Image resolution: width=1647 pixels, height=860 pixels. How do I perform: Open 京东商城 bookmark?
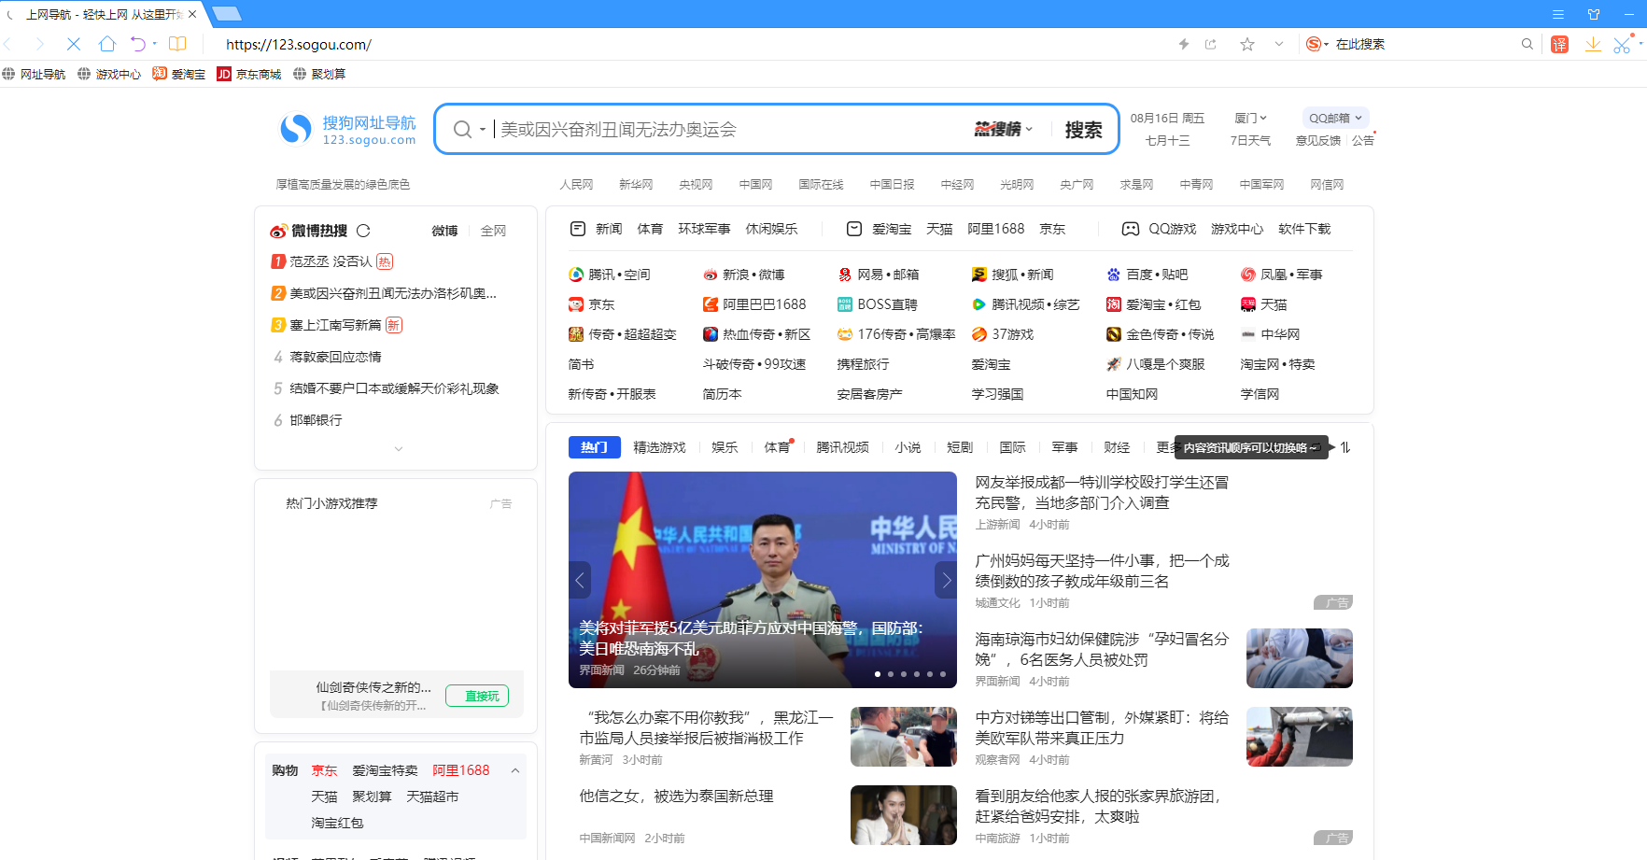[x=249, y=74]
